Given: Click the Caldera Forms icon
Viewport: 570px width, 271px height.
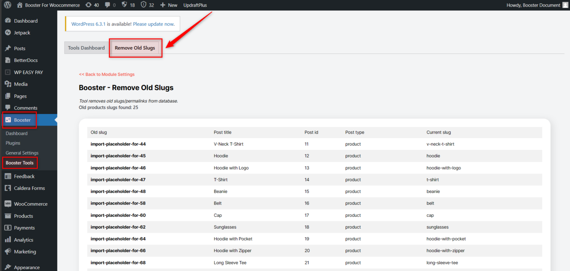Looking at the screenshot, I should 8,188.
